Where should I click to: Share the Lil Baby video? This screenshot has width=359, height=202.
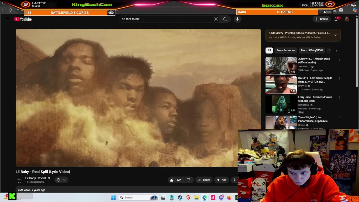tap(204, 180)
